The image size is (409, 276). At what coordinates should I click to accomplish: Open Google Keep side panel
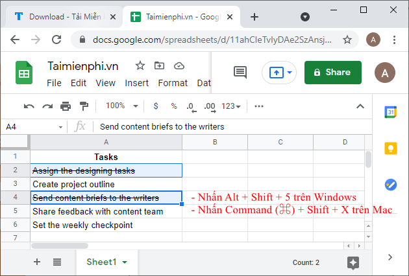tap(391, 148)
